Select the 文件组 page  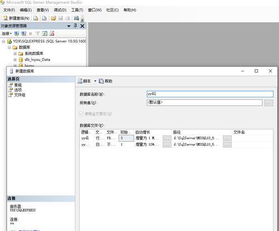coord(20,95)
